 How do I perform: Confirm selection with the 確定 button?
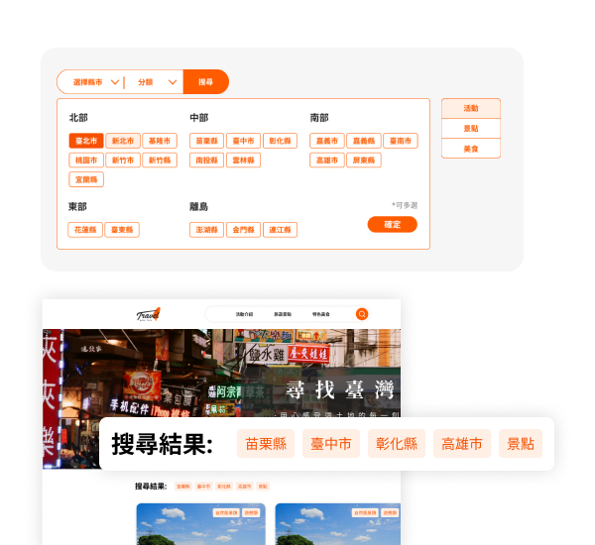392,225
